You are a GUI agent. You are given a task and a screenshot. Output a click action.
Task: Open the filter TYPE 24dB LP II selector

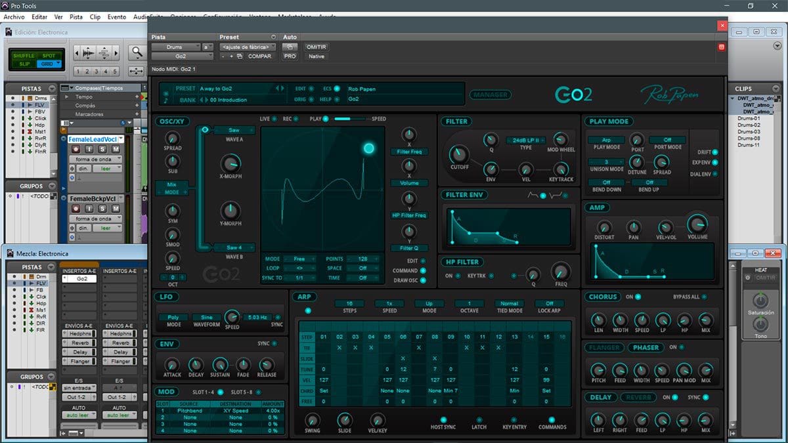click(x=526, y=140)
